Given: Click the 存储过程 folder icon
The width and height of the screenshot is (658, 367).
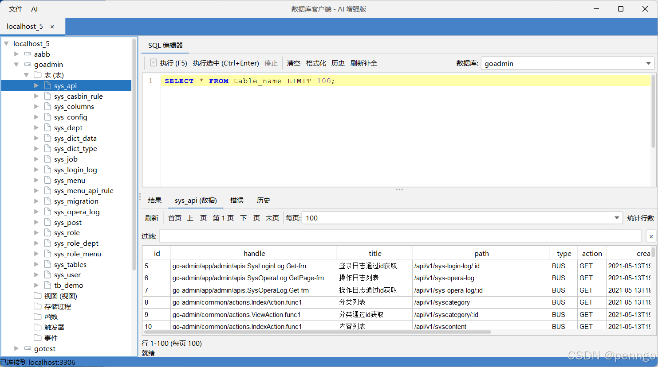Looking at the screenshot, I should [x=38, y=306].
